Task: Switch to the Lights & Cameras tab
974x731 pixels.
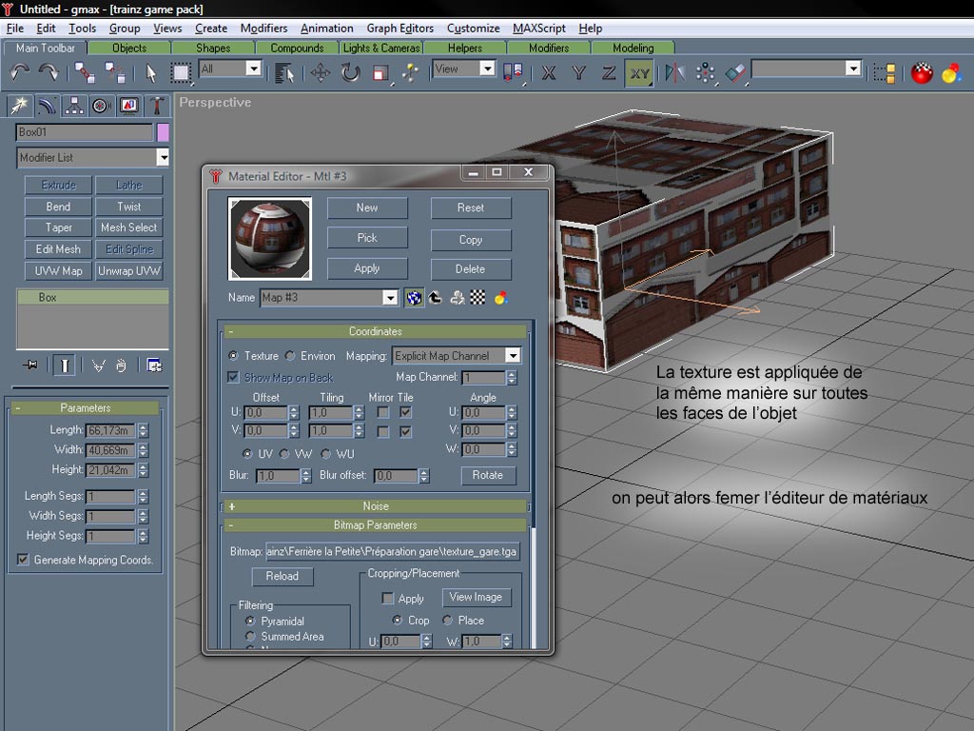Action: click(380, 48)
